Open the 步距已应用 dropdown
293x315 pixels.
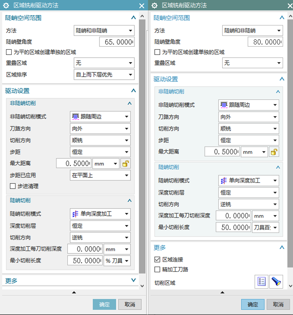[100, 175]
